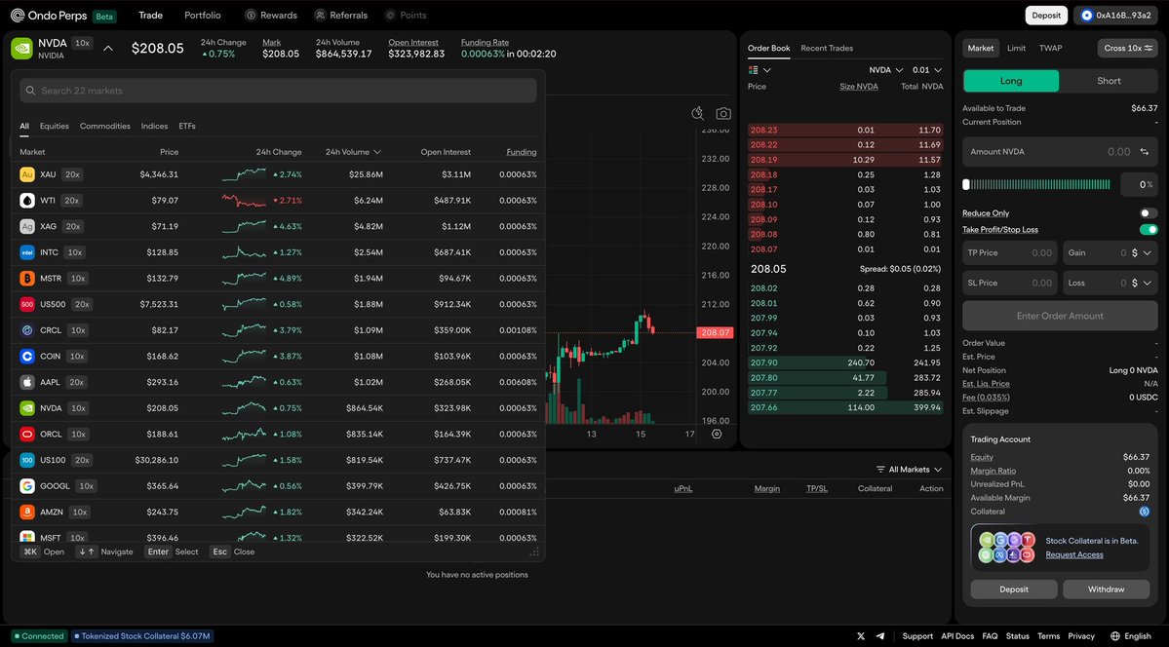Click the CRCL Circle logo icon
The width and height of the screenshot is (1169, 647).
[x=27, y=330]
